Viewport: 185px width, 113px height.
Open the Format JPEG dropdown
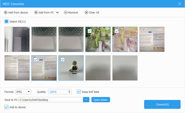pyautogui.click(x=23, y=92)
